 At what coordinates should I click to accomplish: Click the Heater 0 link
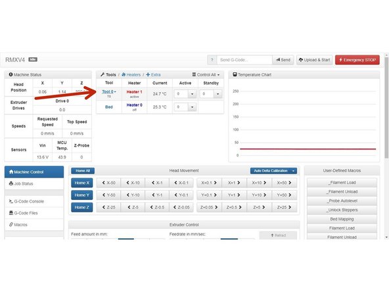[x=134, y=105]
